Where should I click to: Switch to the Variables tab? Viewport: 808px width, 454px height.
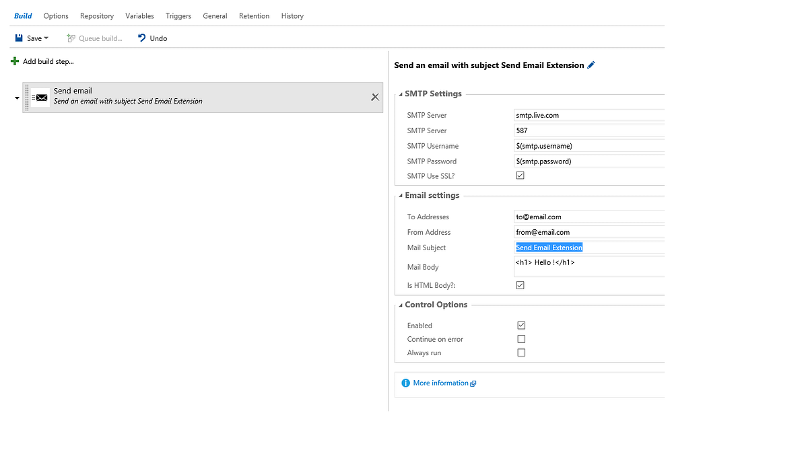[x=139, y=15]
